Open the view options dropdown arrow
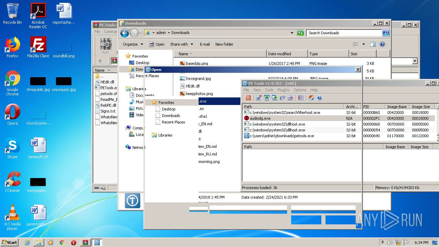The image size is (439, 247). coord(364,44)
